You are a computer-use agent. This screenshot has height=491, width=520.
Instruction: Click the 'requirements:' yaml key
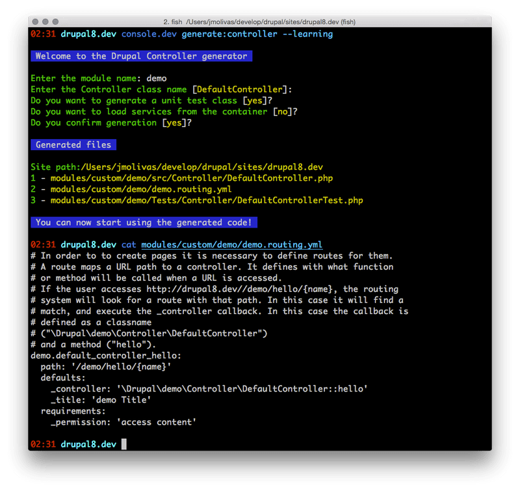[73, 411]
